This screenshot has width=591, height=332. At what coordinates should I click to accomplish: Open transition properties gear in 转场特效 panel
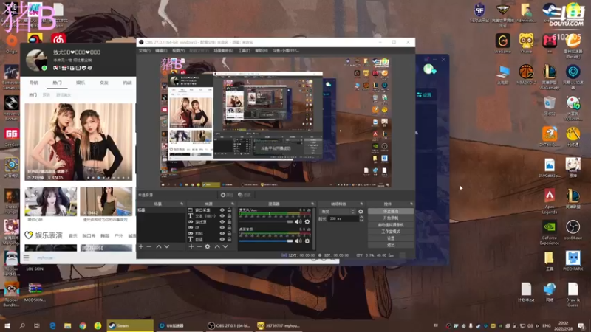pyautogui.click(x=361, y=212)
